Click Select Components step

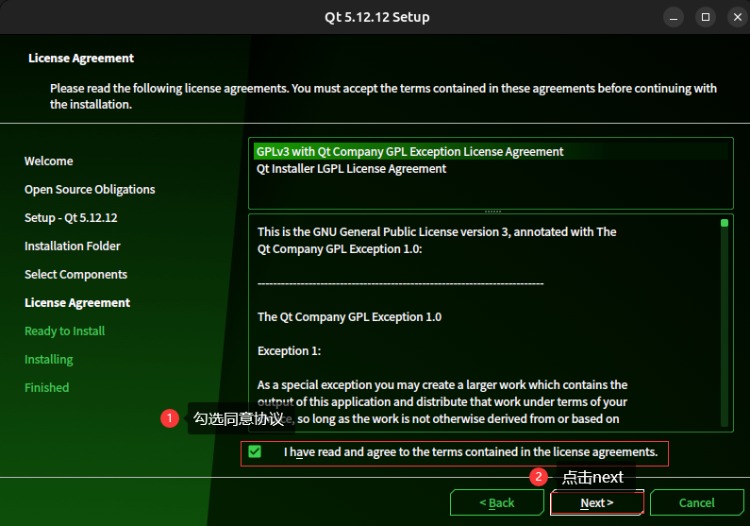[76, 274]
